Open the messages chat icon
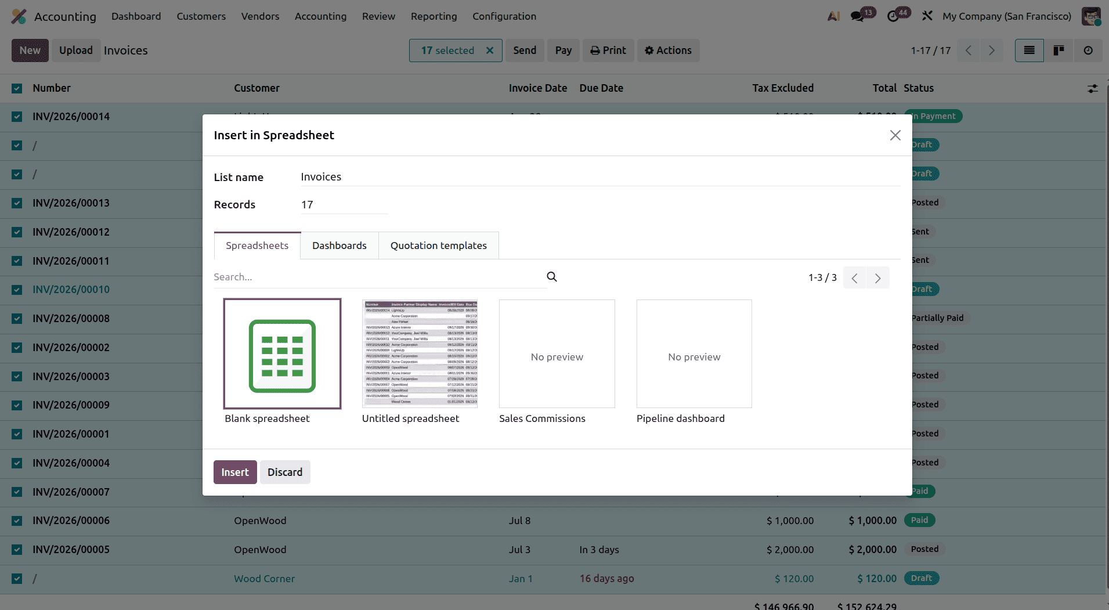Image resolution: width=1109 pixels, height=610 pixels. tap(858, 16)
